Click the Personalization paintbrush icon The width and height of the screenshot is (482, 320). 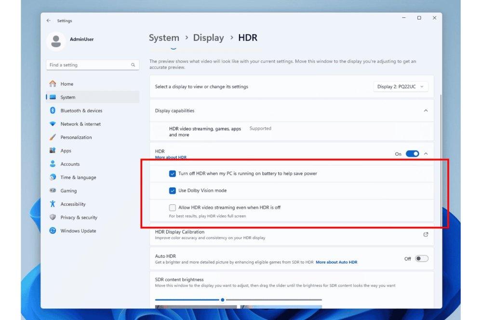point(53,137)
